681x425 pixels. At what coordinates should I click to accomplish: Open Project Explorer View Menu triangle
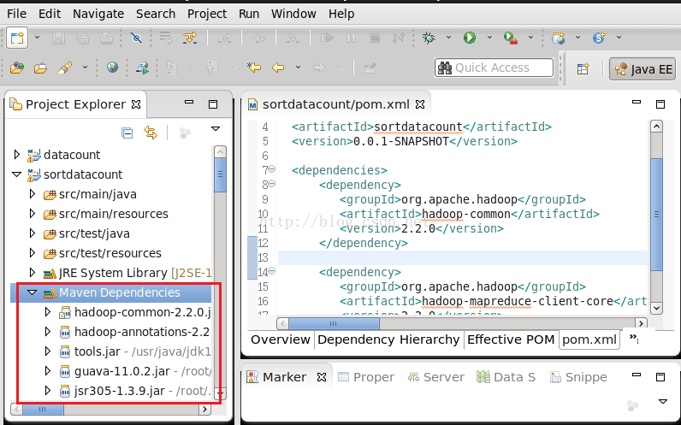[x=216, y=129]
